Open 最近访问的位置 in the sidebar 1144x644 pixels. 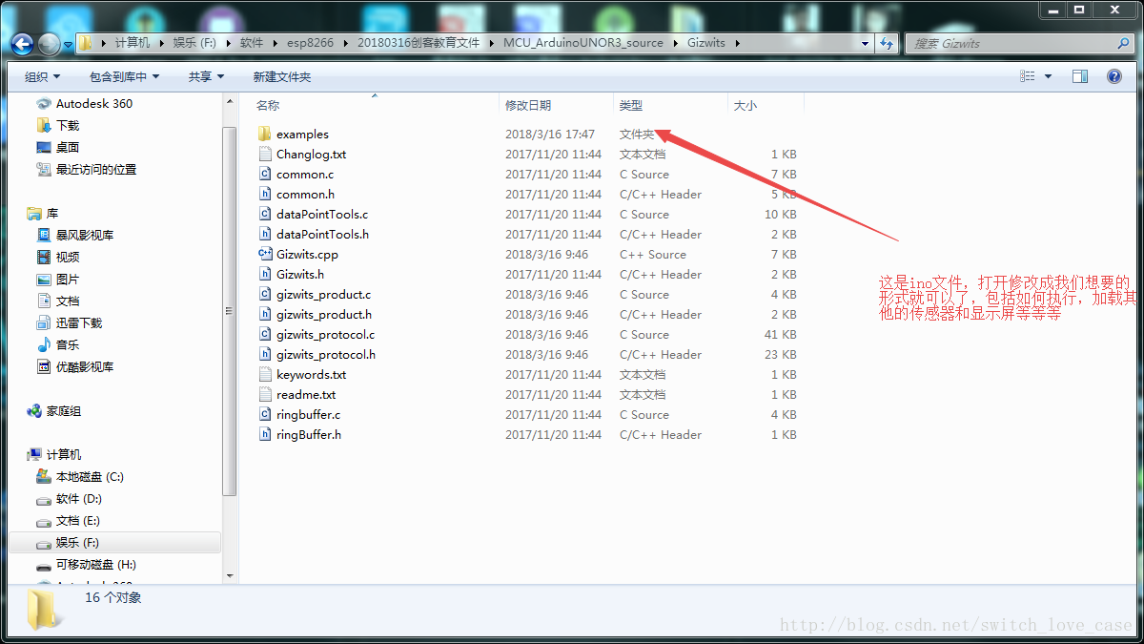[x=86, y=169]
